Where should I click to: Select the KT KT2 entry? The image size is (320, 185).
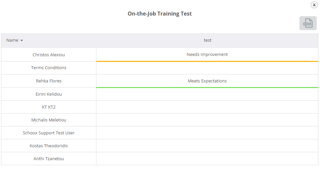(x=49, y=107)
